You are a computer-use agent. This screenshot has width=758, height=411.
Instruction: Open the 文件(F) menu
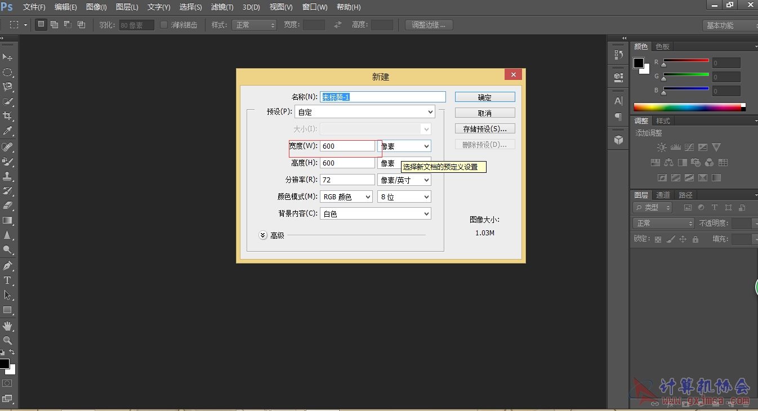point(34,7)
